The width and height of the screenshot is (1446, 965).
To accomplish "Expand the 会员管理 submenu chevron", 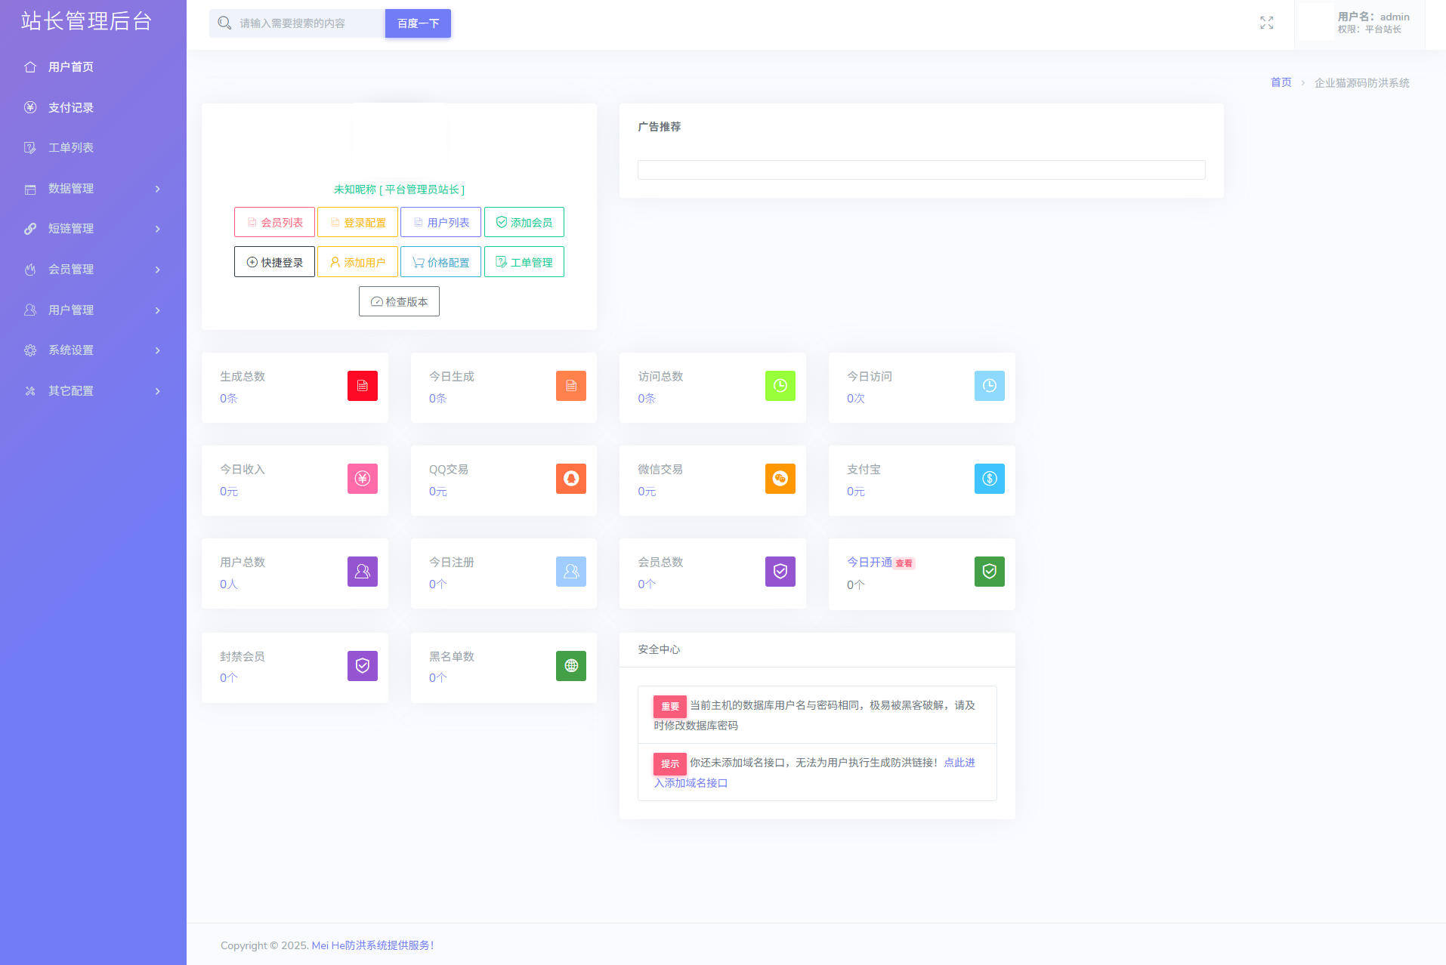I will 158,270.
